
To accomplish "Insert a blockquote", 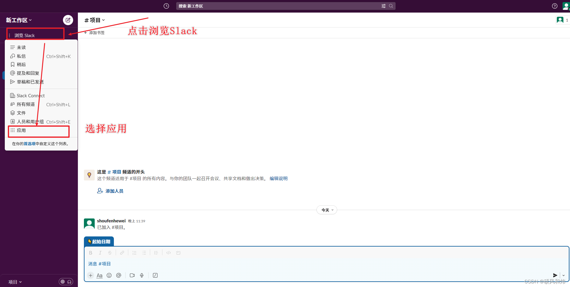I will point(156,253).
